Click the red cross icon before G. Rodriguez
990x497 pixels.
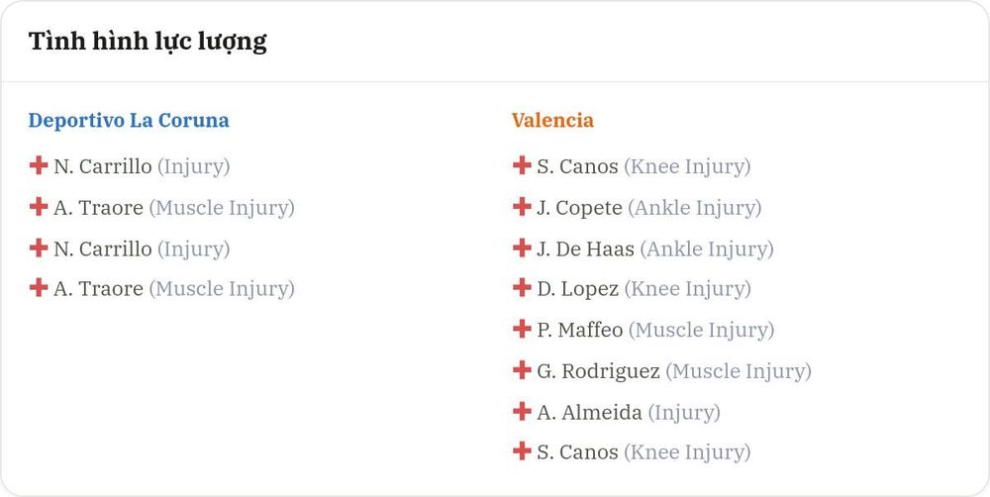click(522, 369)
